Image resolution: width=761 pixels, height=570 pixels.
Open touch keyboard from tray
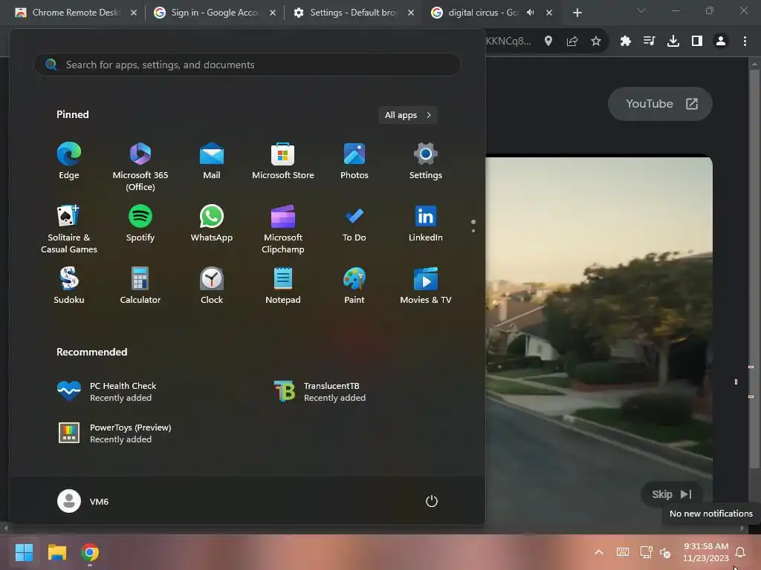[623, 552]
